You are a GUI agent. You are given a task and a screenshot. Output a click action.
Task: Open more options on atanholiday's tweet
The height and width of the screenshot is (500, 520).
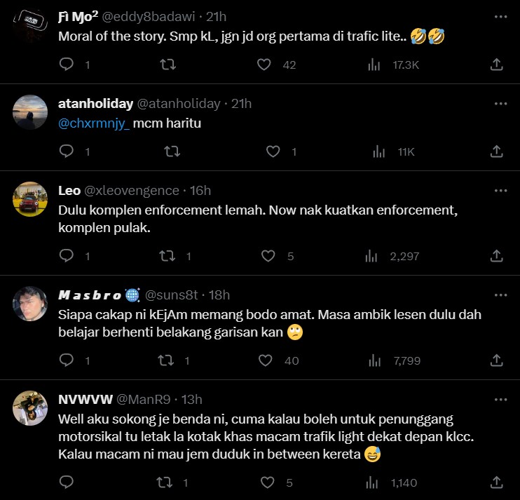point(500,104)
